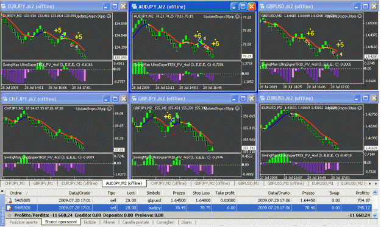Click the CHFJPY,M2 window title chart icon
This screenshot has width=381, height=227.
pyautogui.click(x=5, y=99)
